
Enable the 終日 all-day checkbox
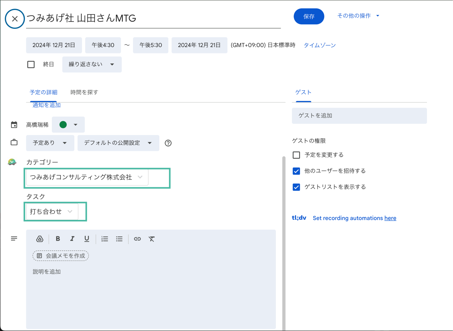tap(31, 64)
